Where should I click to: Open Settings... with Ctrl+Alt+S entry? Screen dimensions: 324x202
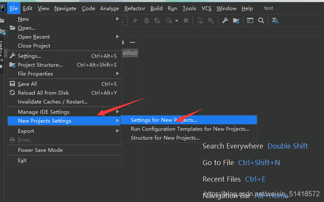[x=65, y=56]
